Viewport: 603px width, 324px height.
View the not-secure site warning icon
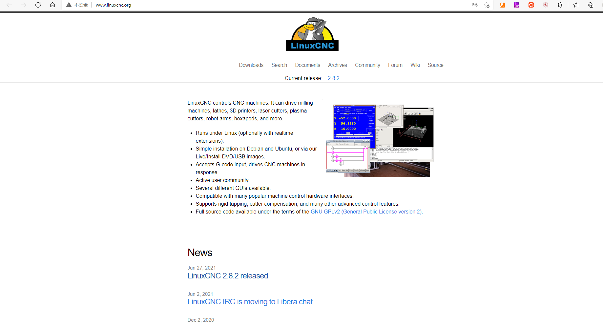[69, 5]
